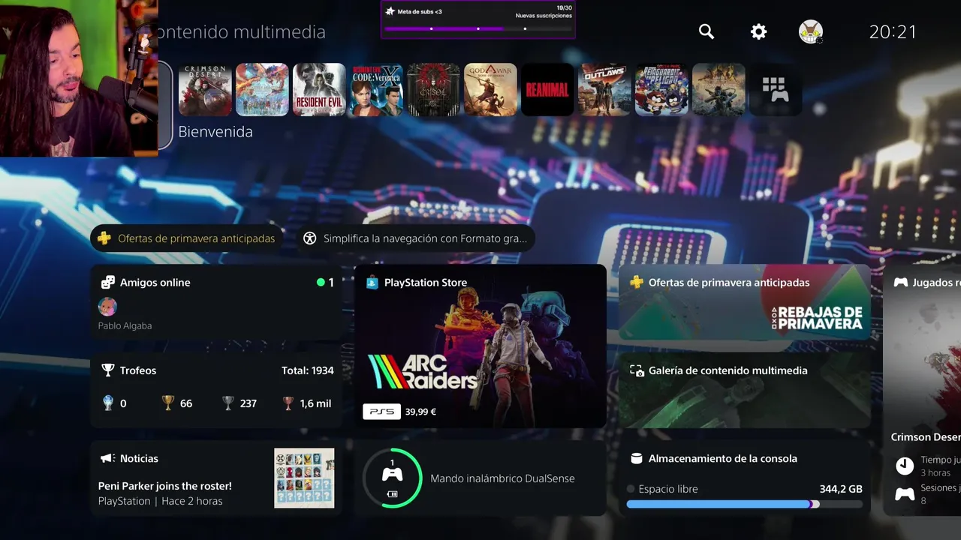Click Pablo Algaba's friend avatar
The image size is (961, 540).
pos(107,306)
